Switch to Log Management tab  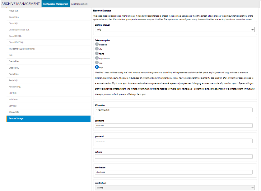point(79,4)
